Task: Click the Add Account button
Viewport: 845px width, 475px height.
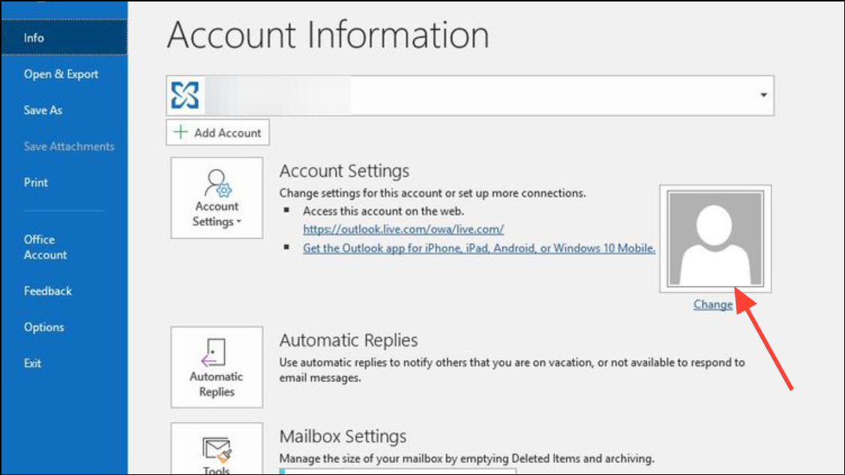Action: point(217,133)
